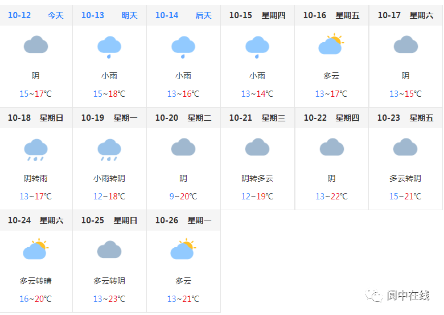Click the rain cloud icon for 10-18
This screenshot has height=315, width=444.
point(36,150)
